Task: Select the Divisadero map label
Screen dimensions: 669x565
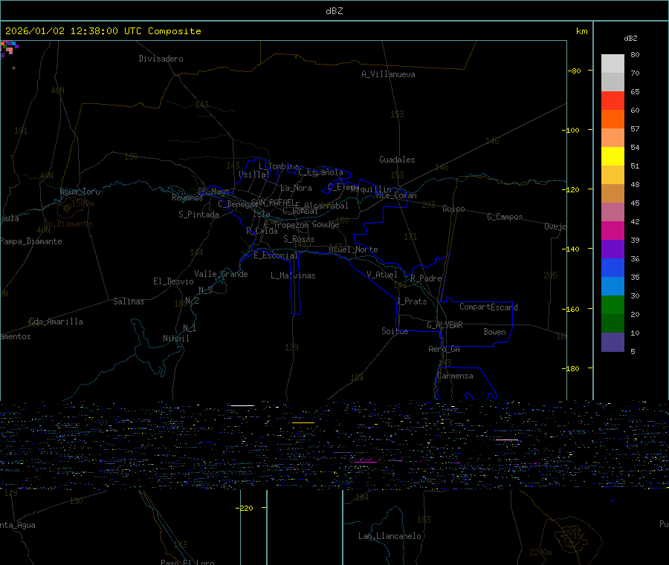Action: coord(161,59)
